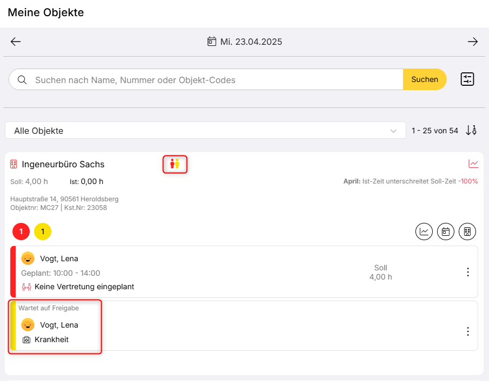Open the circular building details button
Viewport: 489px width, 381px height.
pyautogui.click(x=467, y=232)
